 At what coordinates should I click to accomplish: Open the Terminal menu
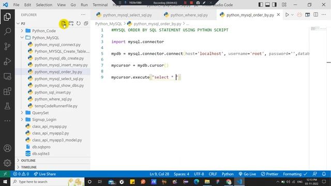pos(100,5)
